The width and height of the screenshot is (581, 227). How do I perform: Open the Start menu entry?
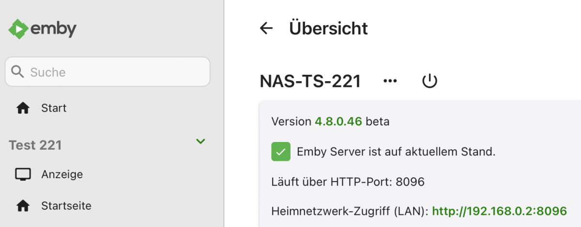[x=54, y=108]
